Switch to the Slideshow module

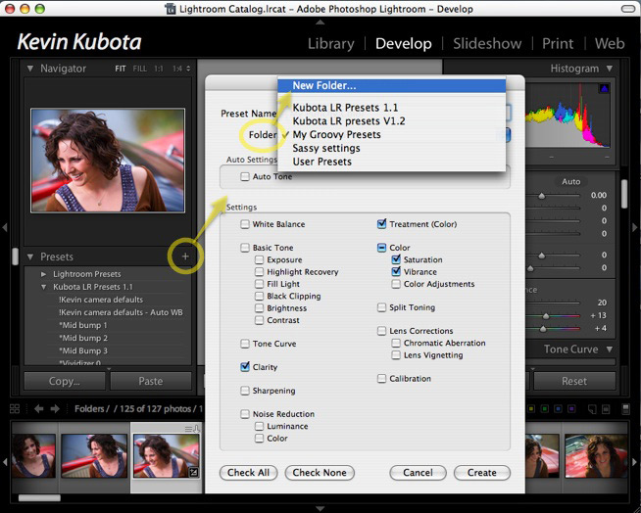(487, 44)
